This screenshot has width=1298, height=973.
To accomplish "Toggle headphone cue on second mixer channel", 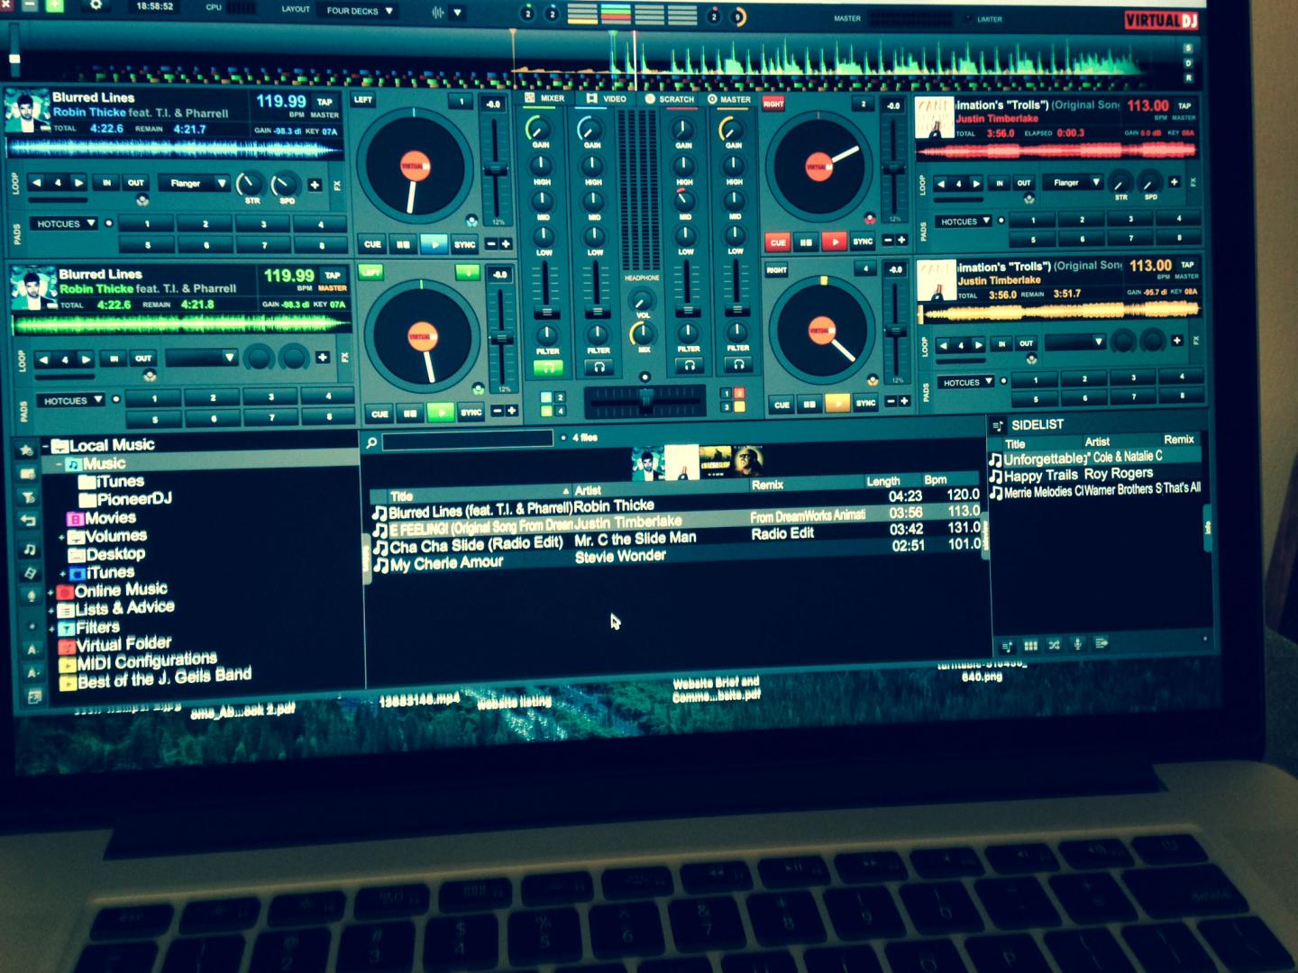I will [x=598, y=367].
